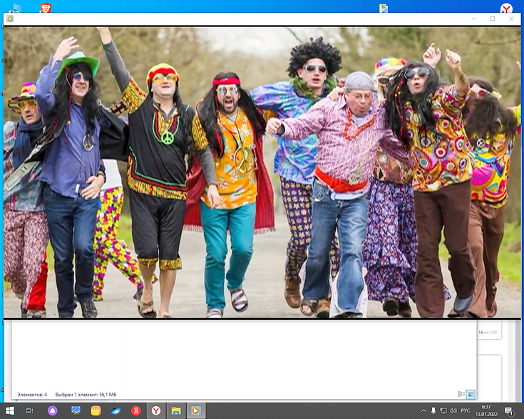Open Task View on the taskbar

point(30,410)
